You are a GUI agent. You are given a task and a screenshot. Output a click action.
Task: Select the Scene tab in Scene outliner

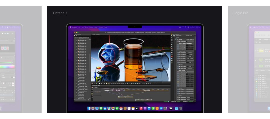tap(76, 37)
